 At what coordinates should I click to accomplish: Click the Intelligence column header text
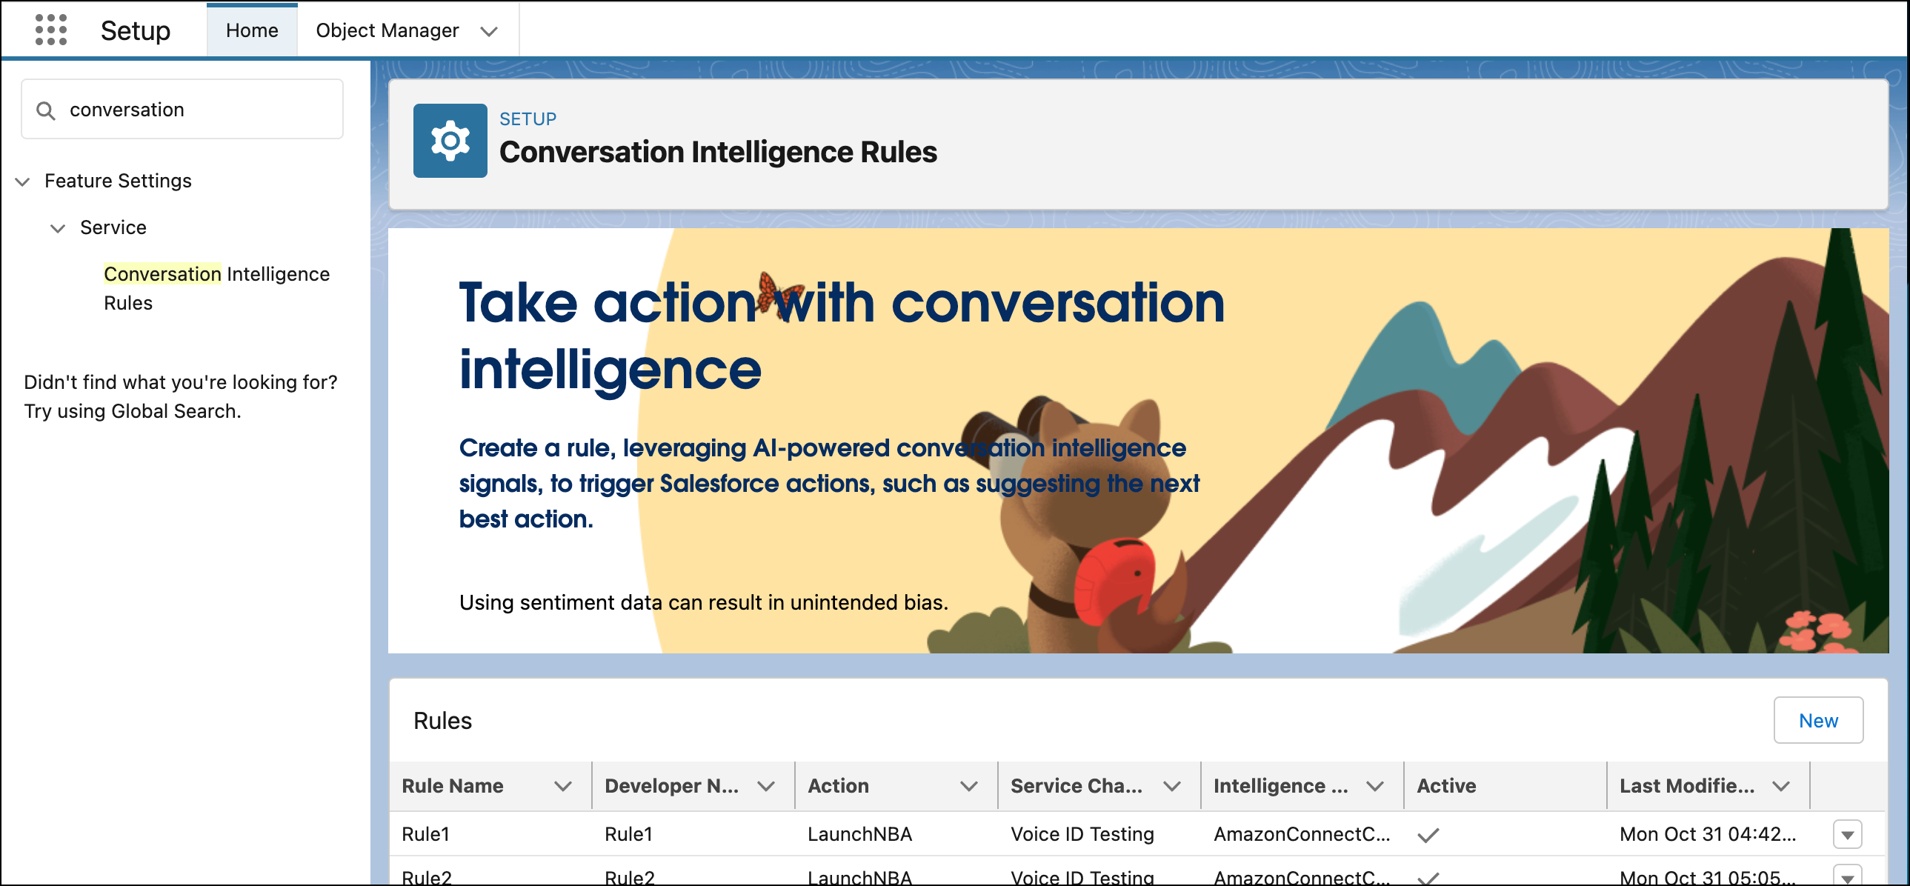[x=1280, y=786]
